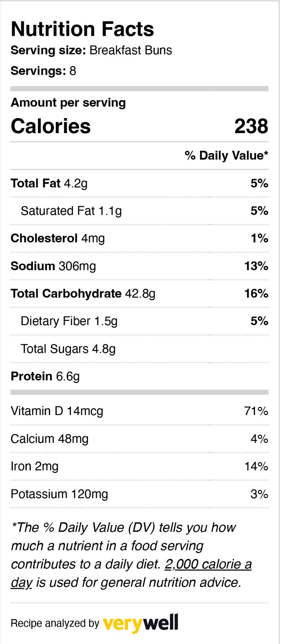Click the Nutrition Facts heading
The height and width of the screenshot is (644, 281).
coord(82,29)
